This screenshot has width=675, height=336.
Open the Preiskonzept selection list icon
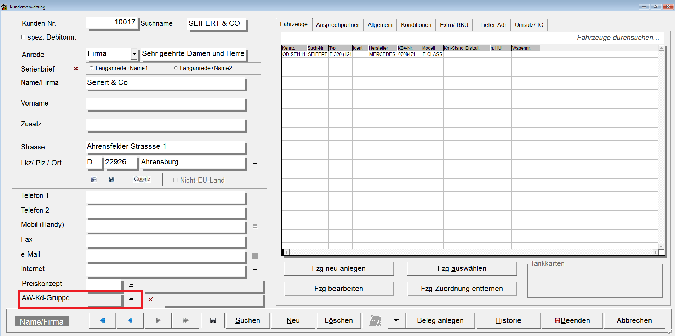point(131,285)
